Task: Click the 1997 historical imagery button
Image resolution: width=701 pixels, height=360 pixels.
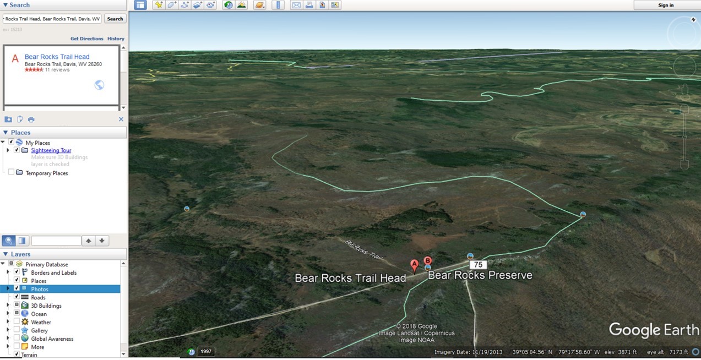Action: (x=205, y=351)
